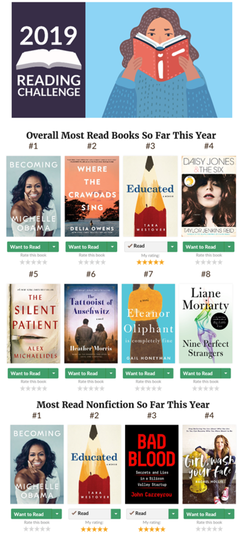Give Where the Crawdads Sing one star
The width and height of the screenshot is (249, 537).
(81, 262)
